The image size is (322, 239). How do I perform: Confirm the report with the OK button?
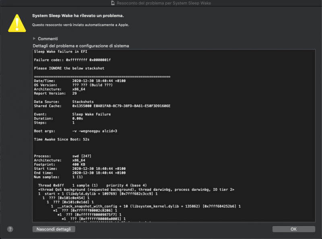tap(294, 229)
